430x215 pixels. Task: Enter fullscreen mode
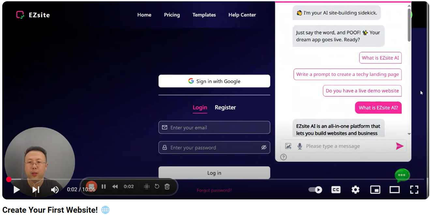tap(414, 190)
